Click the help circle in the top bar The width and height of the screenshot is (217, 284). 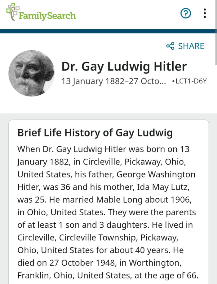pyautogui.click(x=185, y=13)
